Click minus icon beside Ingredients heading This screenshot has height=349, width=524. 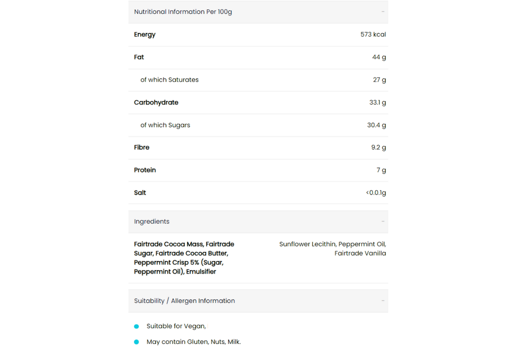click(x=383, y=221)
